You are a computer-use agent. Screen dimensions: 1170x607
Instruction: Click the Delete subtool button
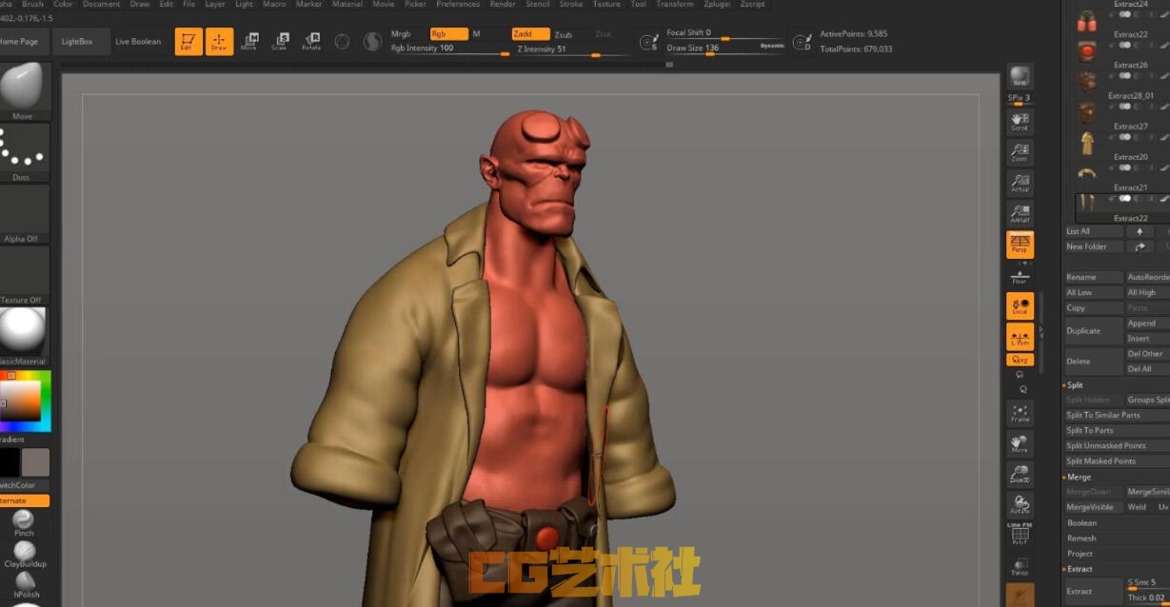[1094, 362]
